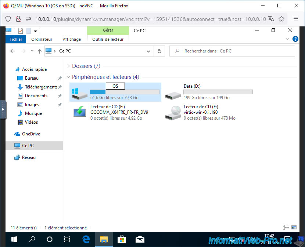Screen dimensions: 305x247
Task: Switch to details view layout
Action: (x=286, y=228)
